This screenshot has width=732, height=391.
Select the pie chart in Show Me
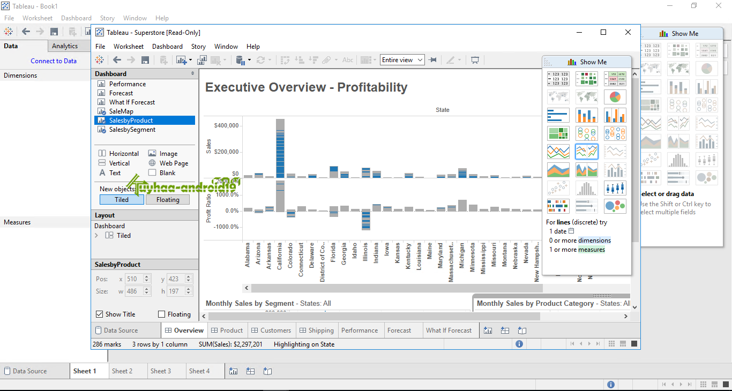click(x=615, y=97)
